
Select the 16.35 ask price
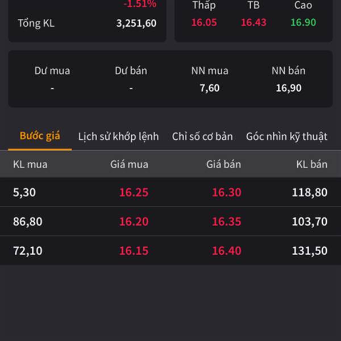coord(227,222)
